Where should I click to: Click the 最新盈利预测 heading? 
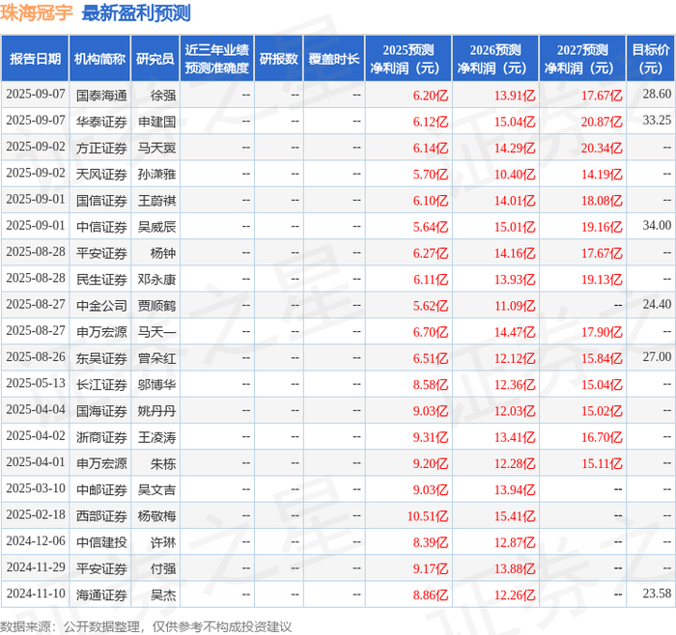(x=136, y=13)
